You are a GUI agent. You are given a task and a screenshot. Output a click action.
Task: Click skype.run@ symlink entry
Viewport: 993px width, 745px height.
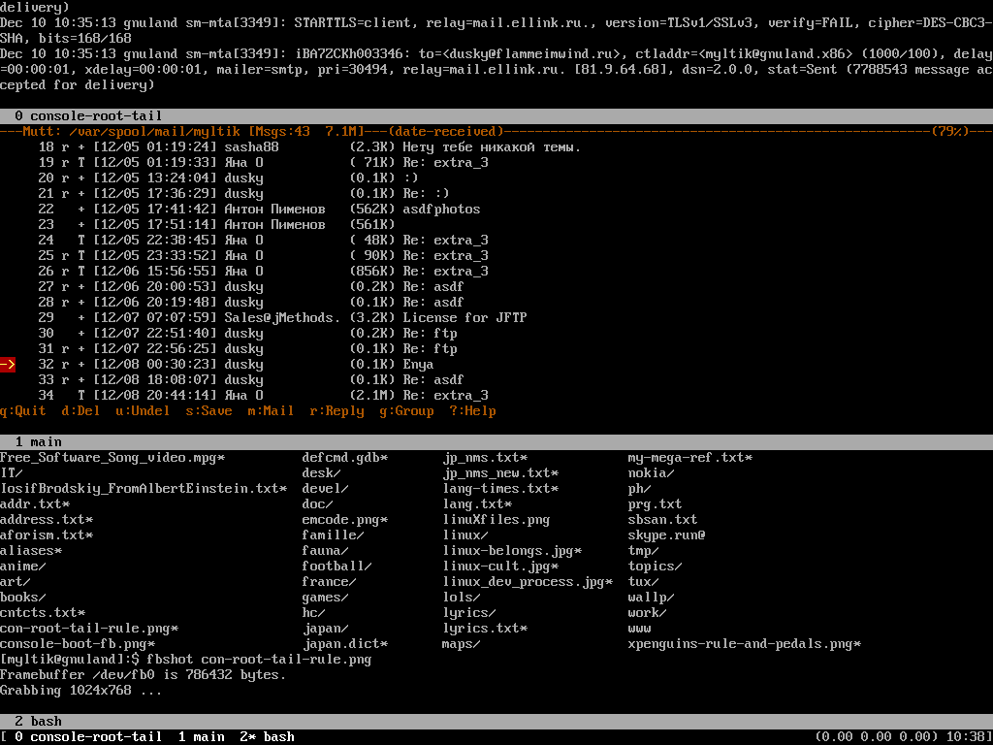click(x=667, y=535)
